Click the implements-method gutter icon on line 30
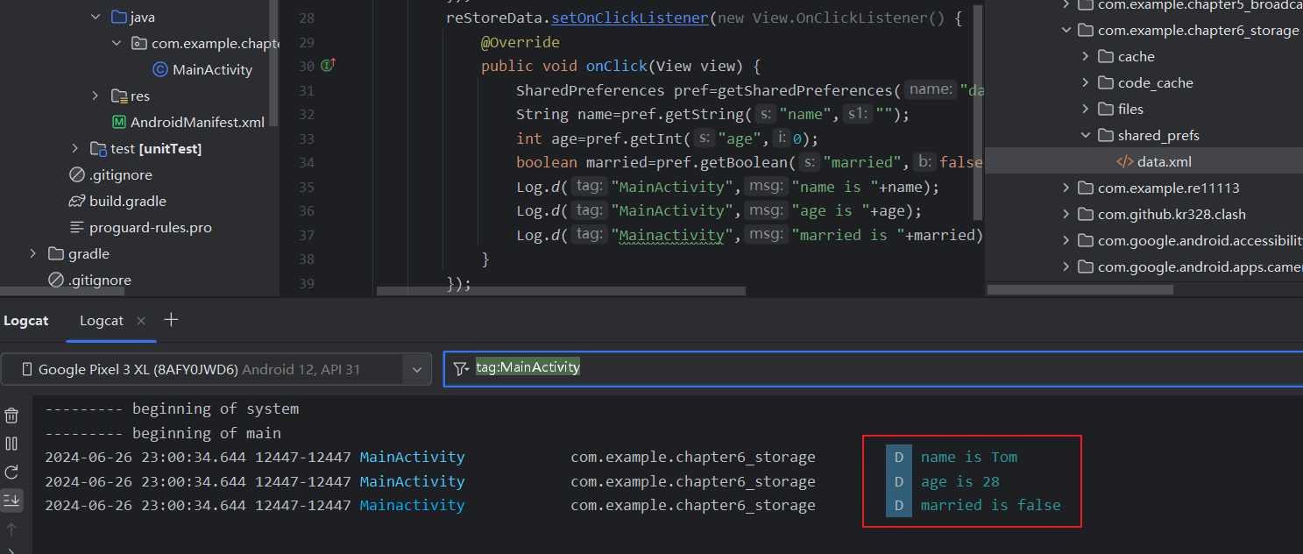The width and height of the screenshot is (1303, 554). point(329,65)
